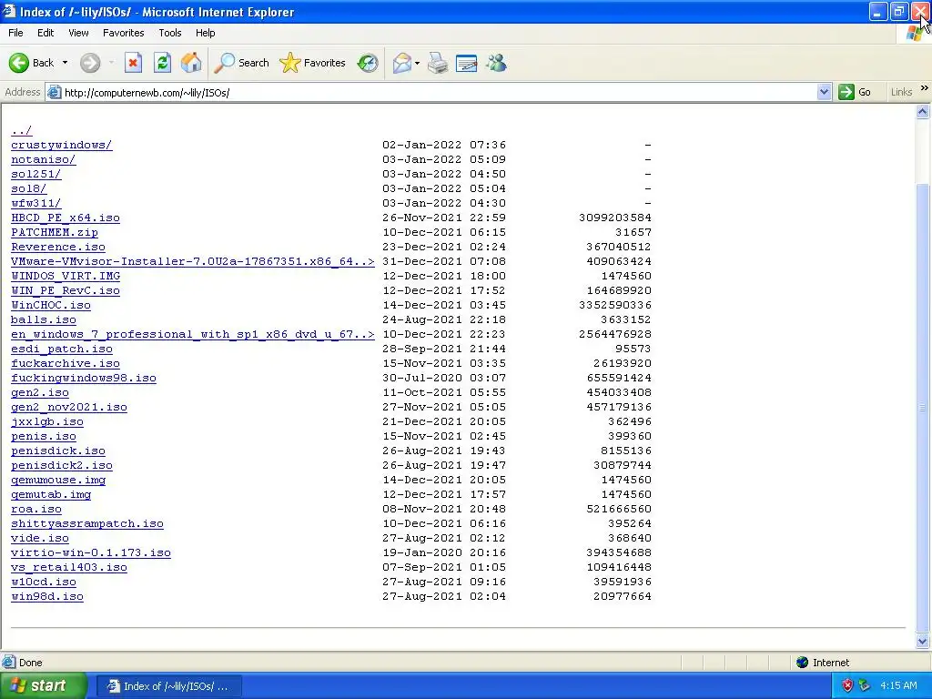The image size is (932, 699).
Task: Click the VMware-VMvisor-Installer link
Action: click(x=193, y=261)
